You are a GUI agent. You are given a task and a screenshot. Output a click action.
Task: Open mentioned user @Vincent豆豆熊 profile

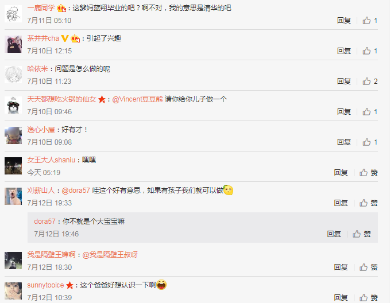coord(137,99)
